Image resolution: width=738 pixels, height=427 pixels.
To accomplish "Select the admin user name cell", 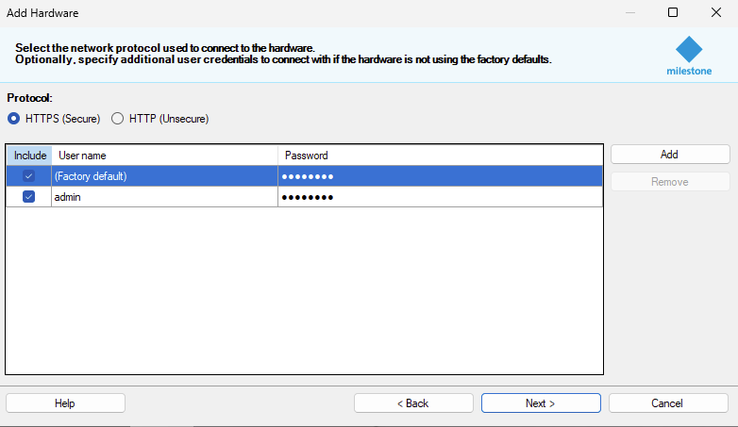I will tap(165, 197).
